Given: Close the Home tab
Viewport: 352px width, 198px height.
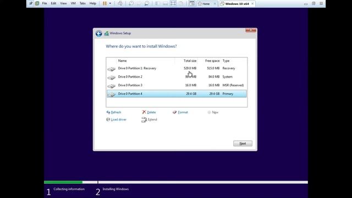Looking at the screenshot, I should (x=215, y=4).
